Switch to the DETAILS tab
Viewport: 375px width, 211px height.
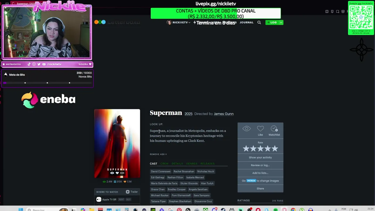click(x=177, y=164)
